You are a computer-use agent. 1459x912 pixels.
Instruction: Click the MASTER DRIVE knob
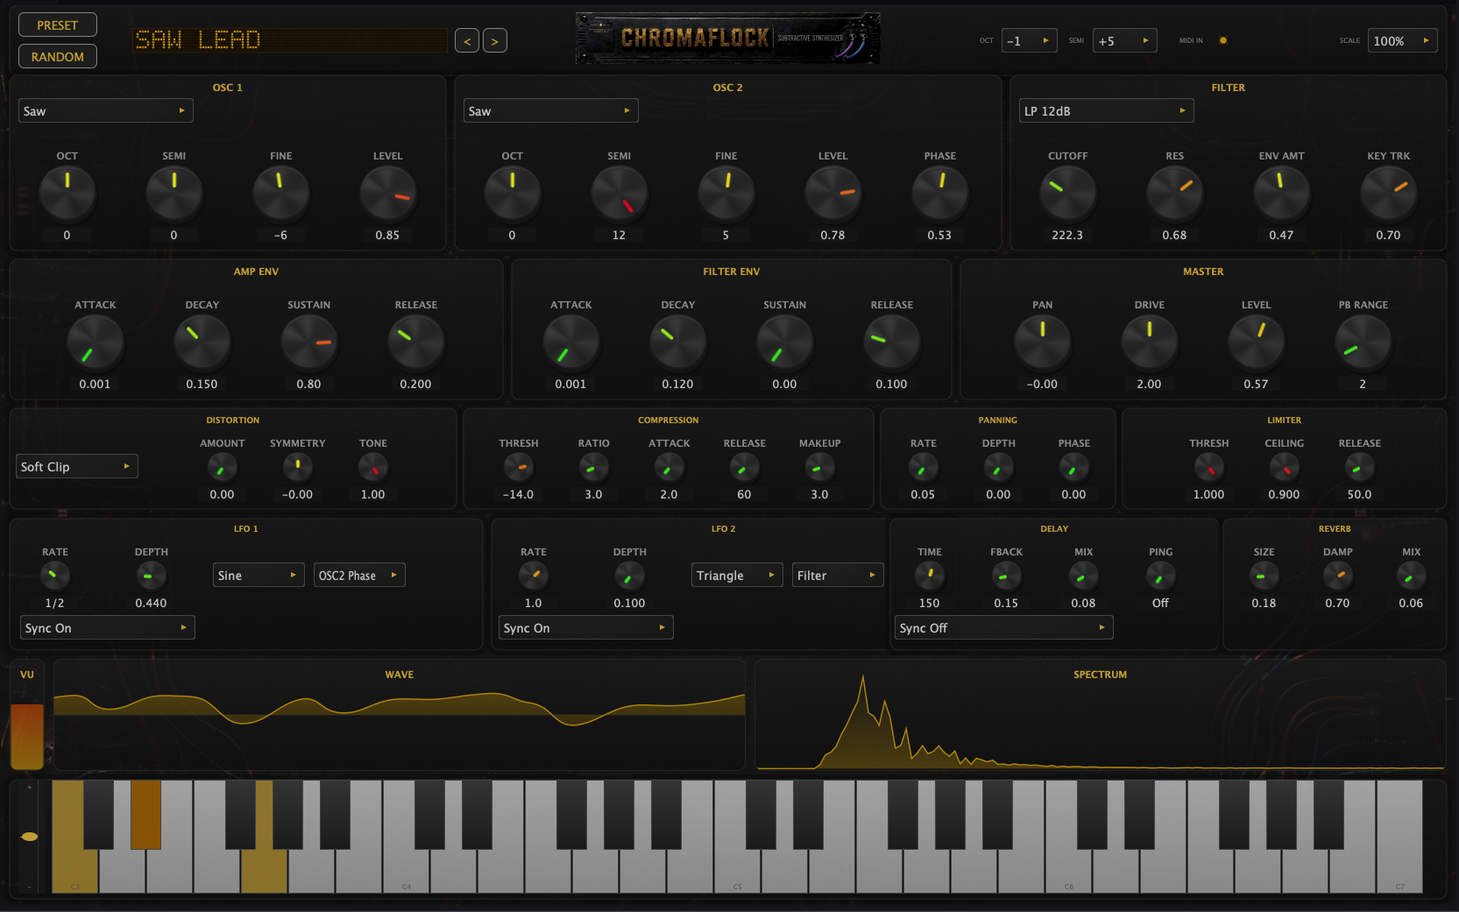[x=1150, y=342]
